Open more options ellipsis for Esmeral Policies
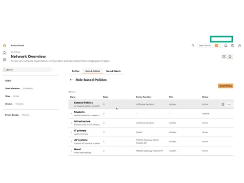Screen dimensions: 244x183 click(229, 104)
